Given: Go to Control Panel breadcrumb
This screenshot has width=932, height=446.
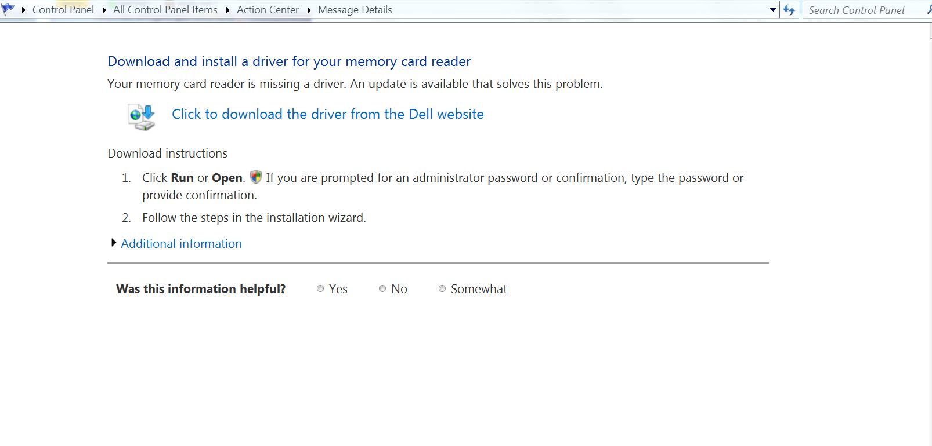Looking at the screenshot, I should [63, 10].
